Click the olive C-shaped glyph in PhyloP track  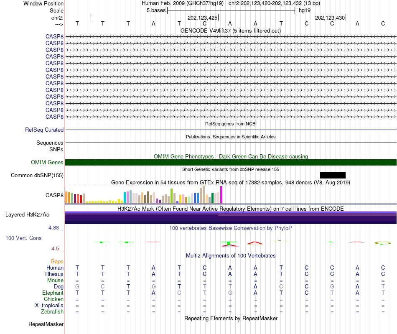(382, 243)
